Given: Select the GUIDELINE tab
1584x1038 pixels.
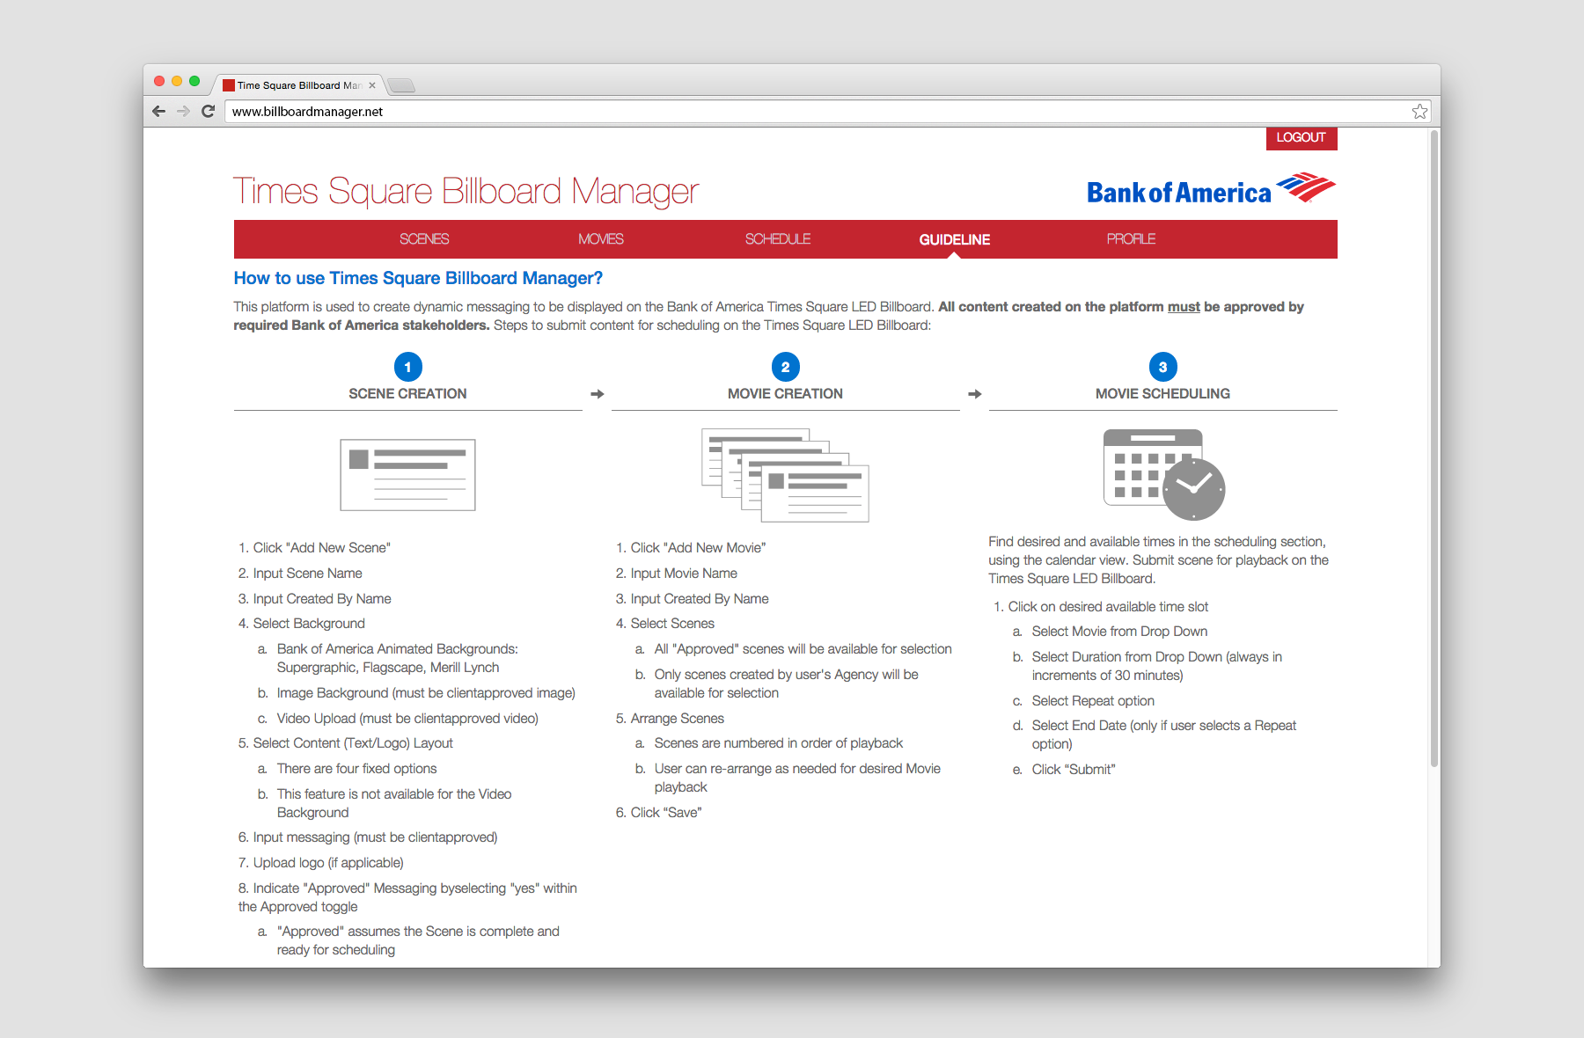Looking at the screenshot, I should pyautogui.click(x=955, y=239).
